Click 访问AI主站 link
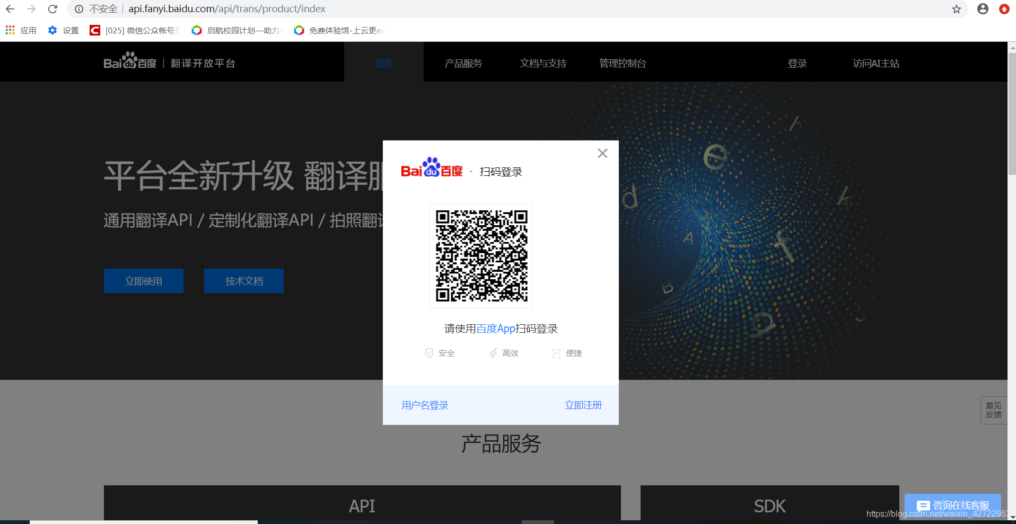 pos(876,63)
